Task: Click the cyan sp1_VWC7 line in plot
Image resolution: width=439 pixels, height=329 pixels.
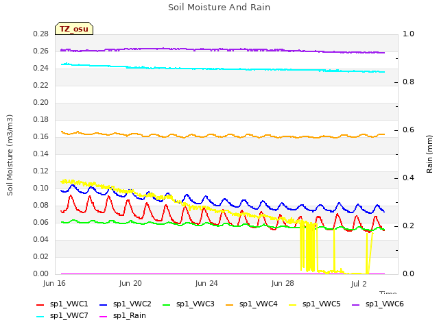Action: [224, 69]
